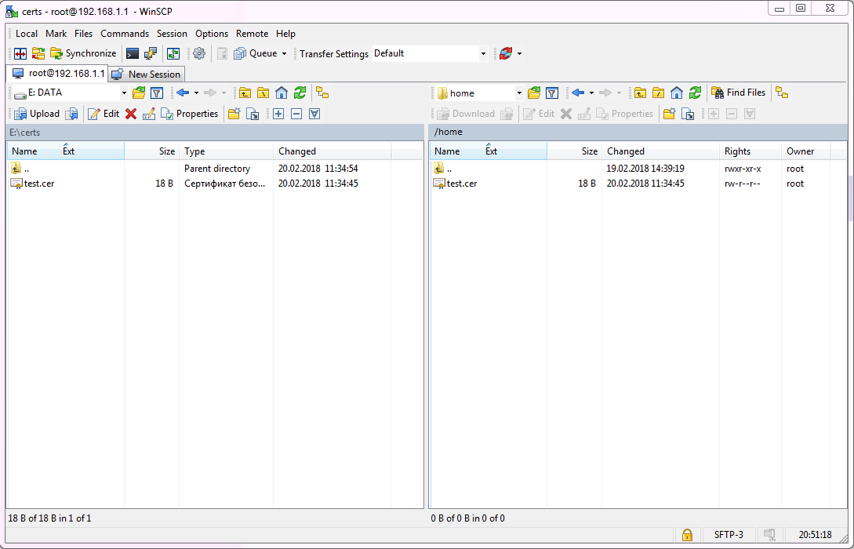Open the E: DATA drive dropdown
The image size is (854, 549).
coord(124,93)
